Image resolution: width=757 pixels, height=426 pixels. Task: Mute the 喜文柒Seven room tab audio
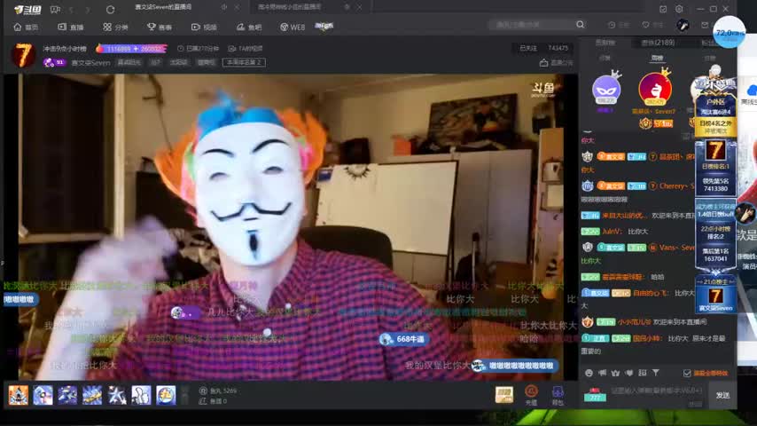(x=224, y=7)
